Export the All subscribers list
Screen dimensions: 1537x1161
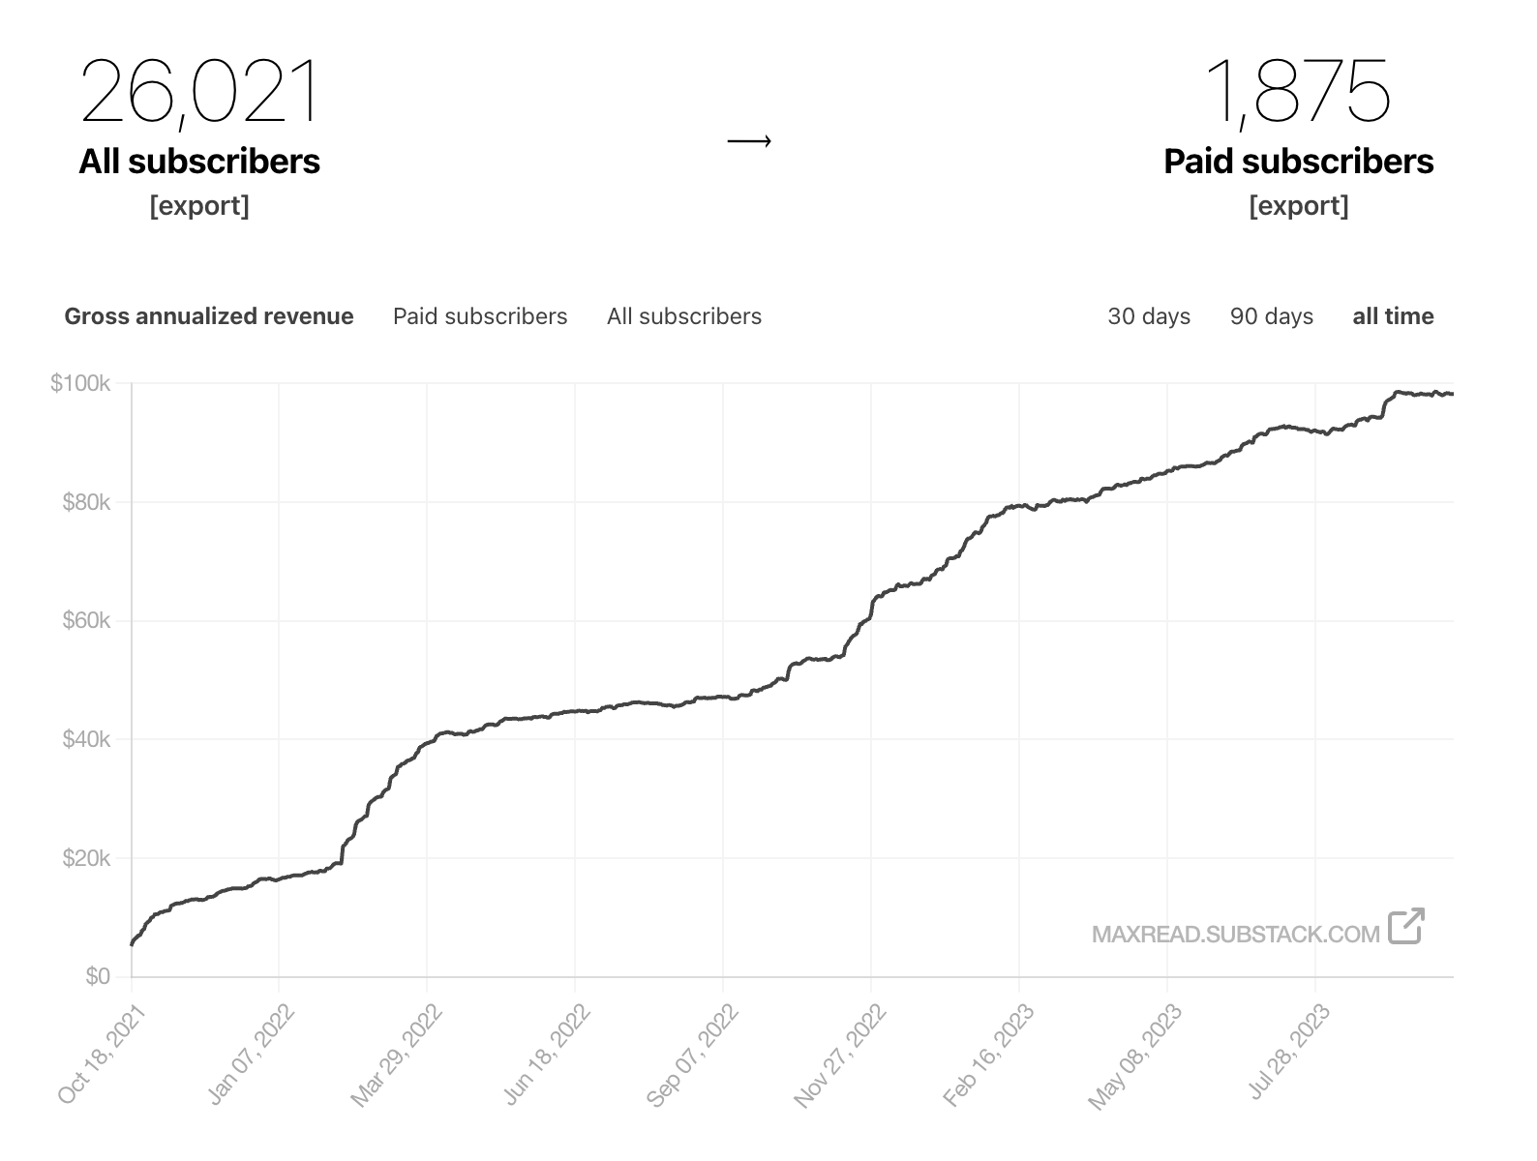click(200, 204)
